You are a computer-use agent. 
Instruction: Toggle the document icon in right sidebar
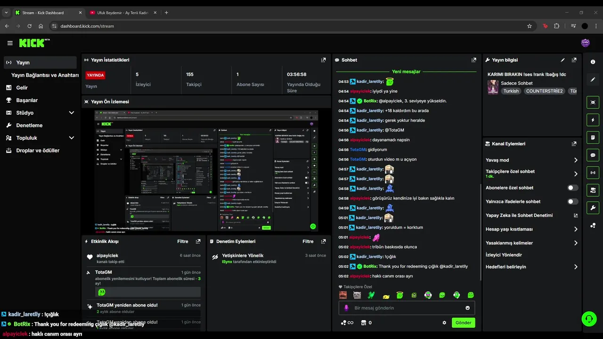tap(593, 137)
